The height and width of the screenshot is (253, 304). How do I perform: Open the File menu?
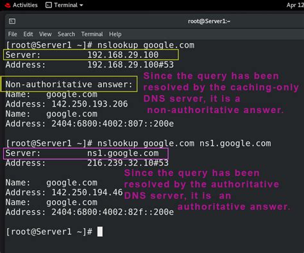tap(13, 34)
